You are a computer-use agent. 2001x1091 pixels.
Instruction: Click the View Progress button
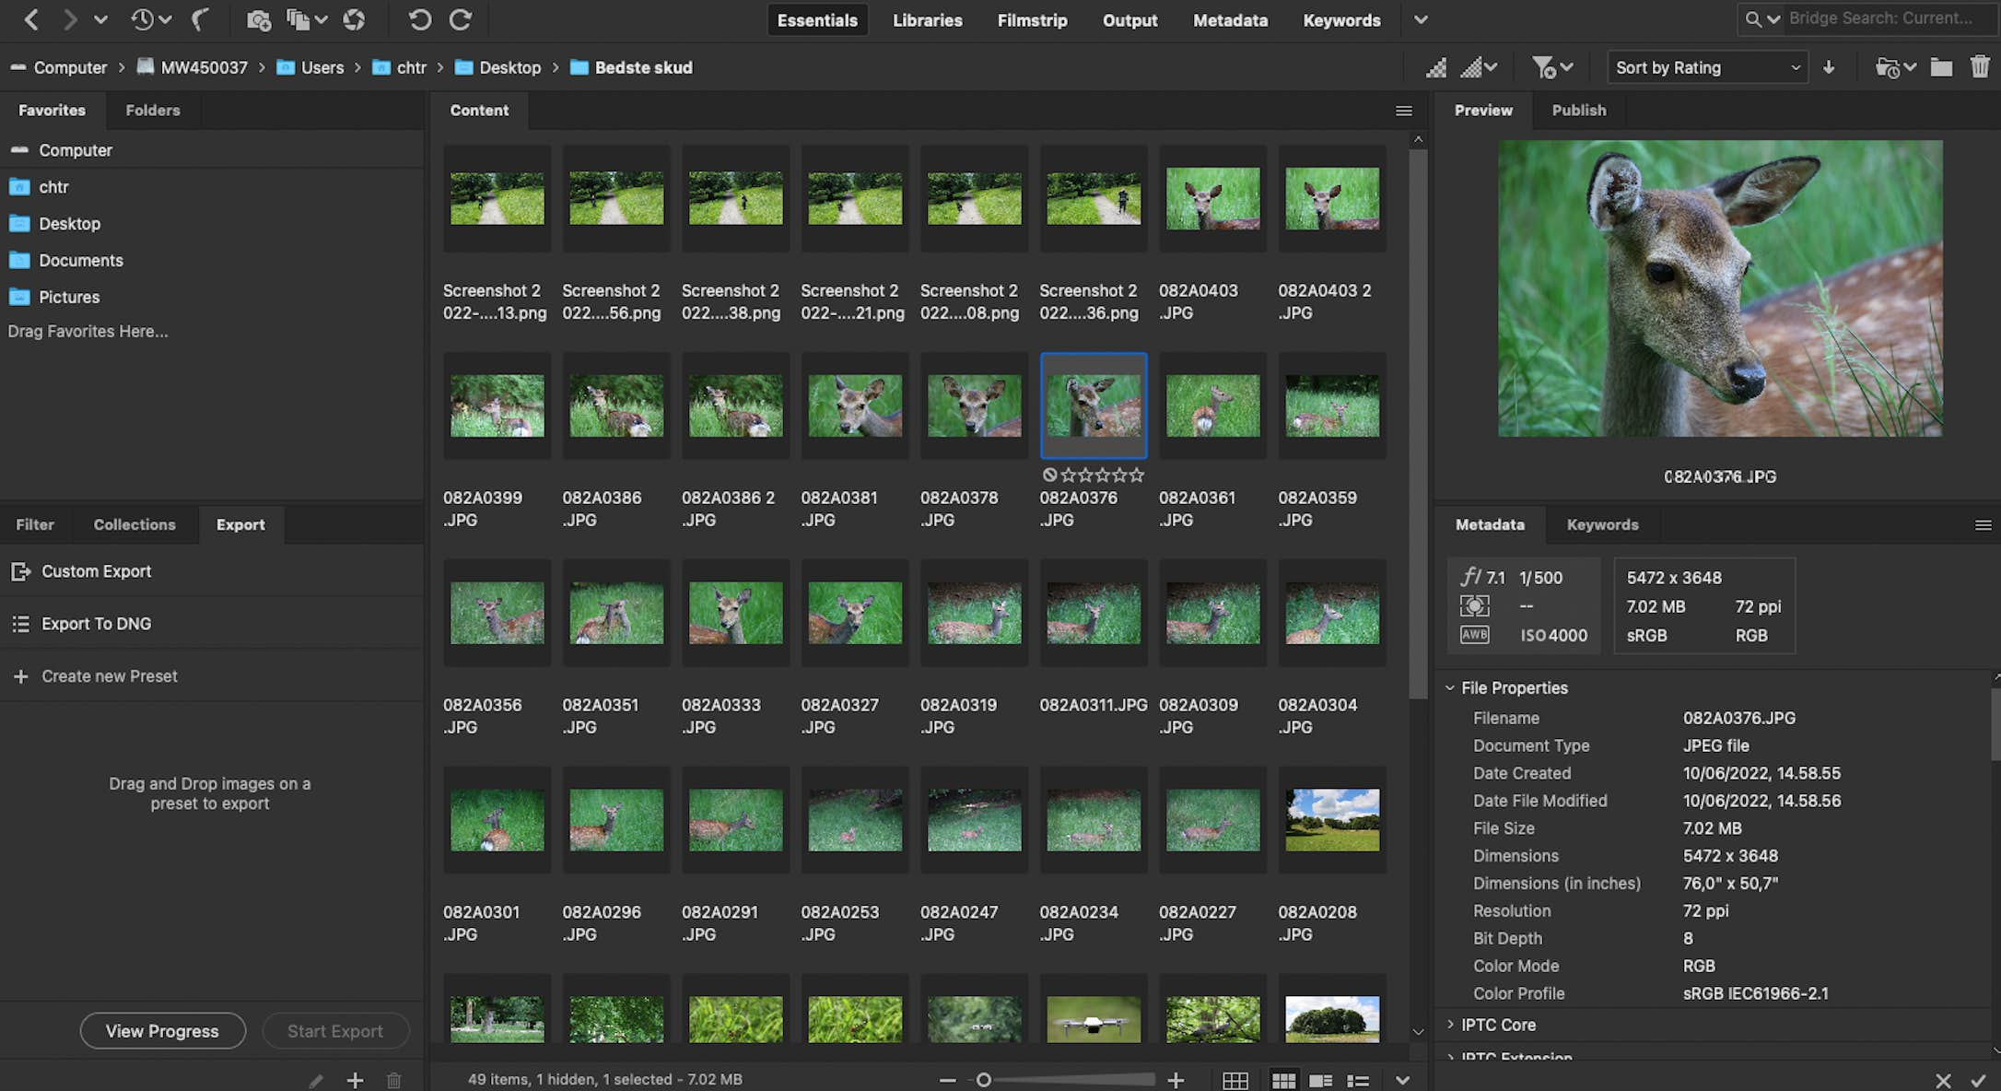coord(161,1030)
